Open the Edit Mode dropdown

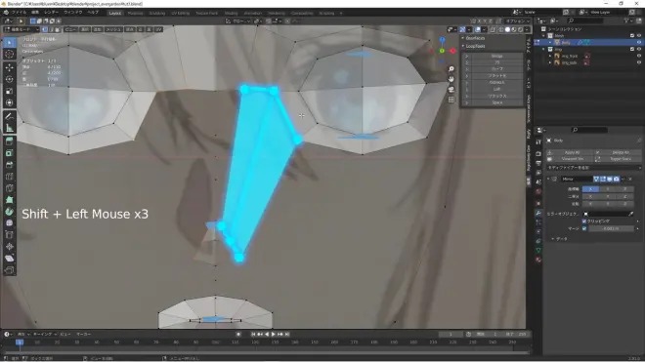[21, 29]
